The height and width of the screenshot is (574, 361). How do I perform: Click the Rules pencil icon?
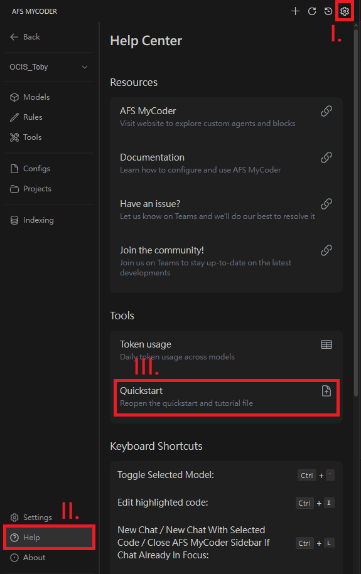pyautogui.click(x=14, y=117)
